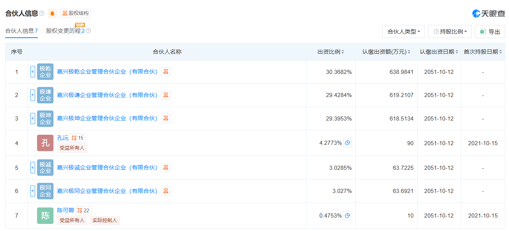509x231 pixels.
Task: Click the 实际控制人 tag
Action: (105, 220)
